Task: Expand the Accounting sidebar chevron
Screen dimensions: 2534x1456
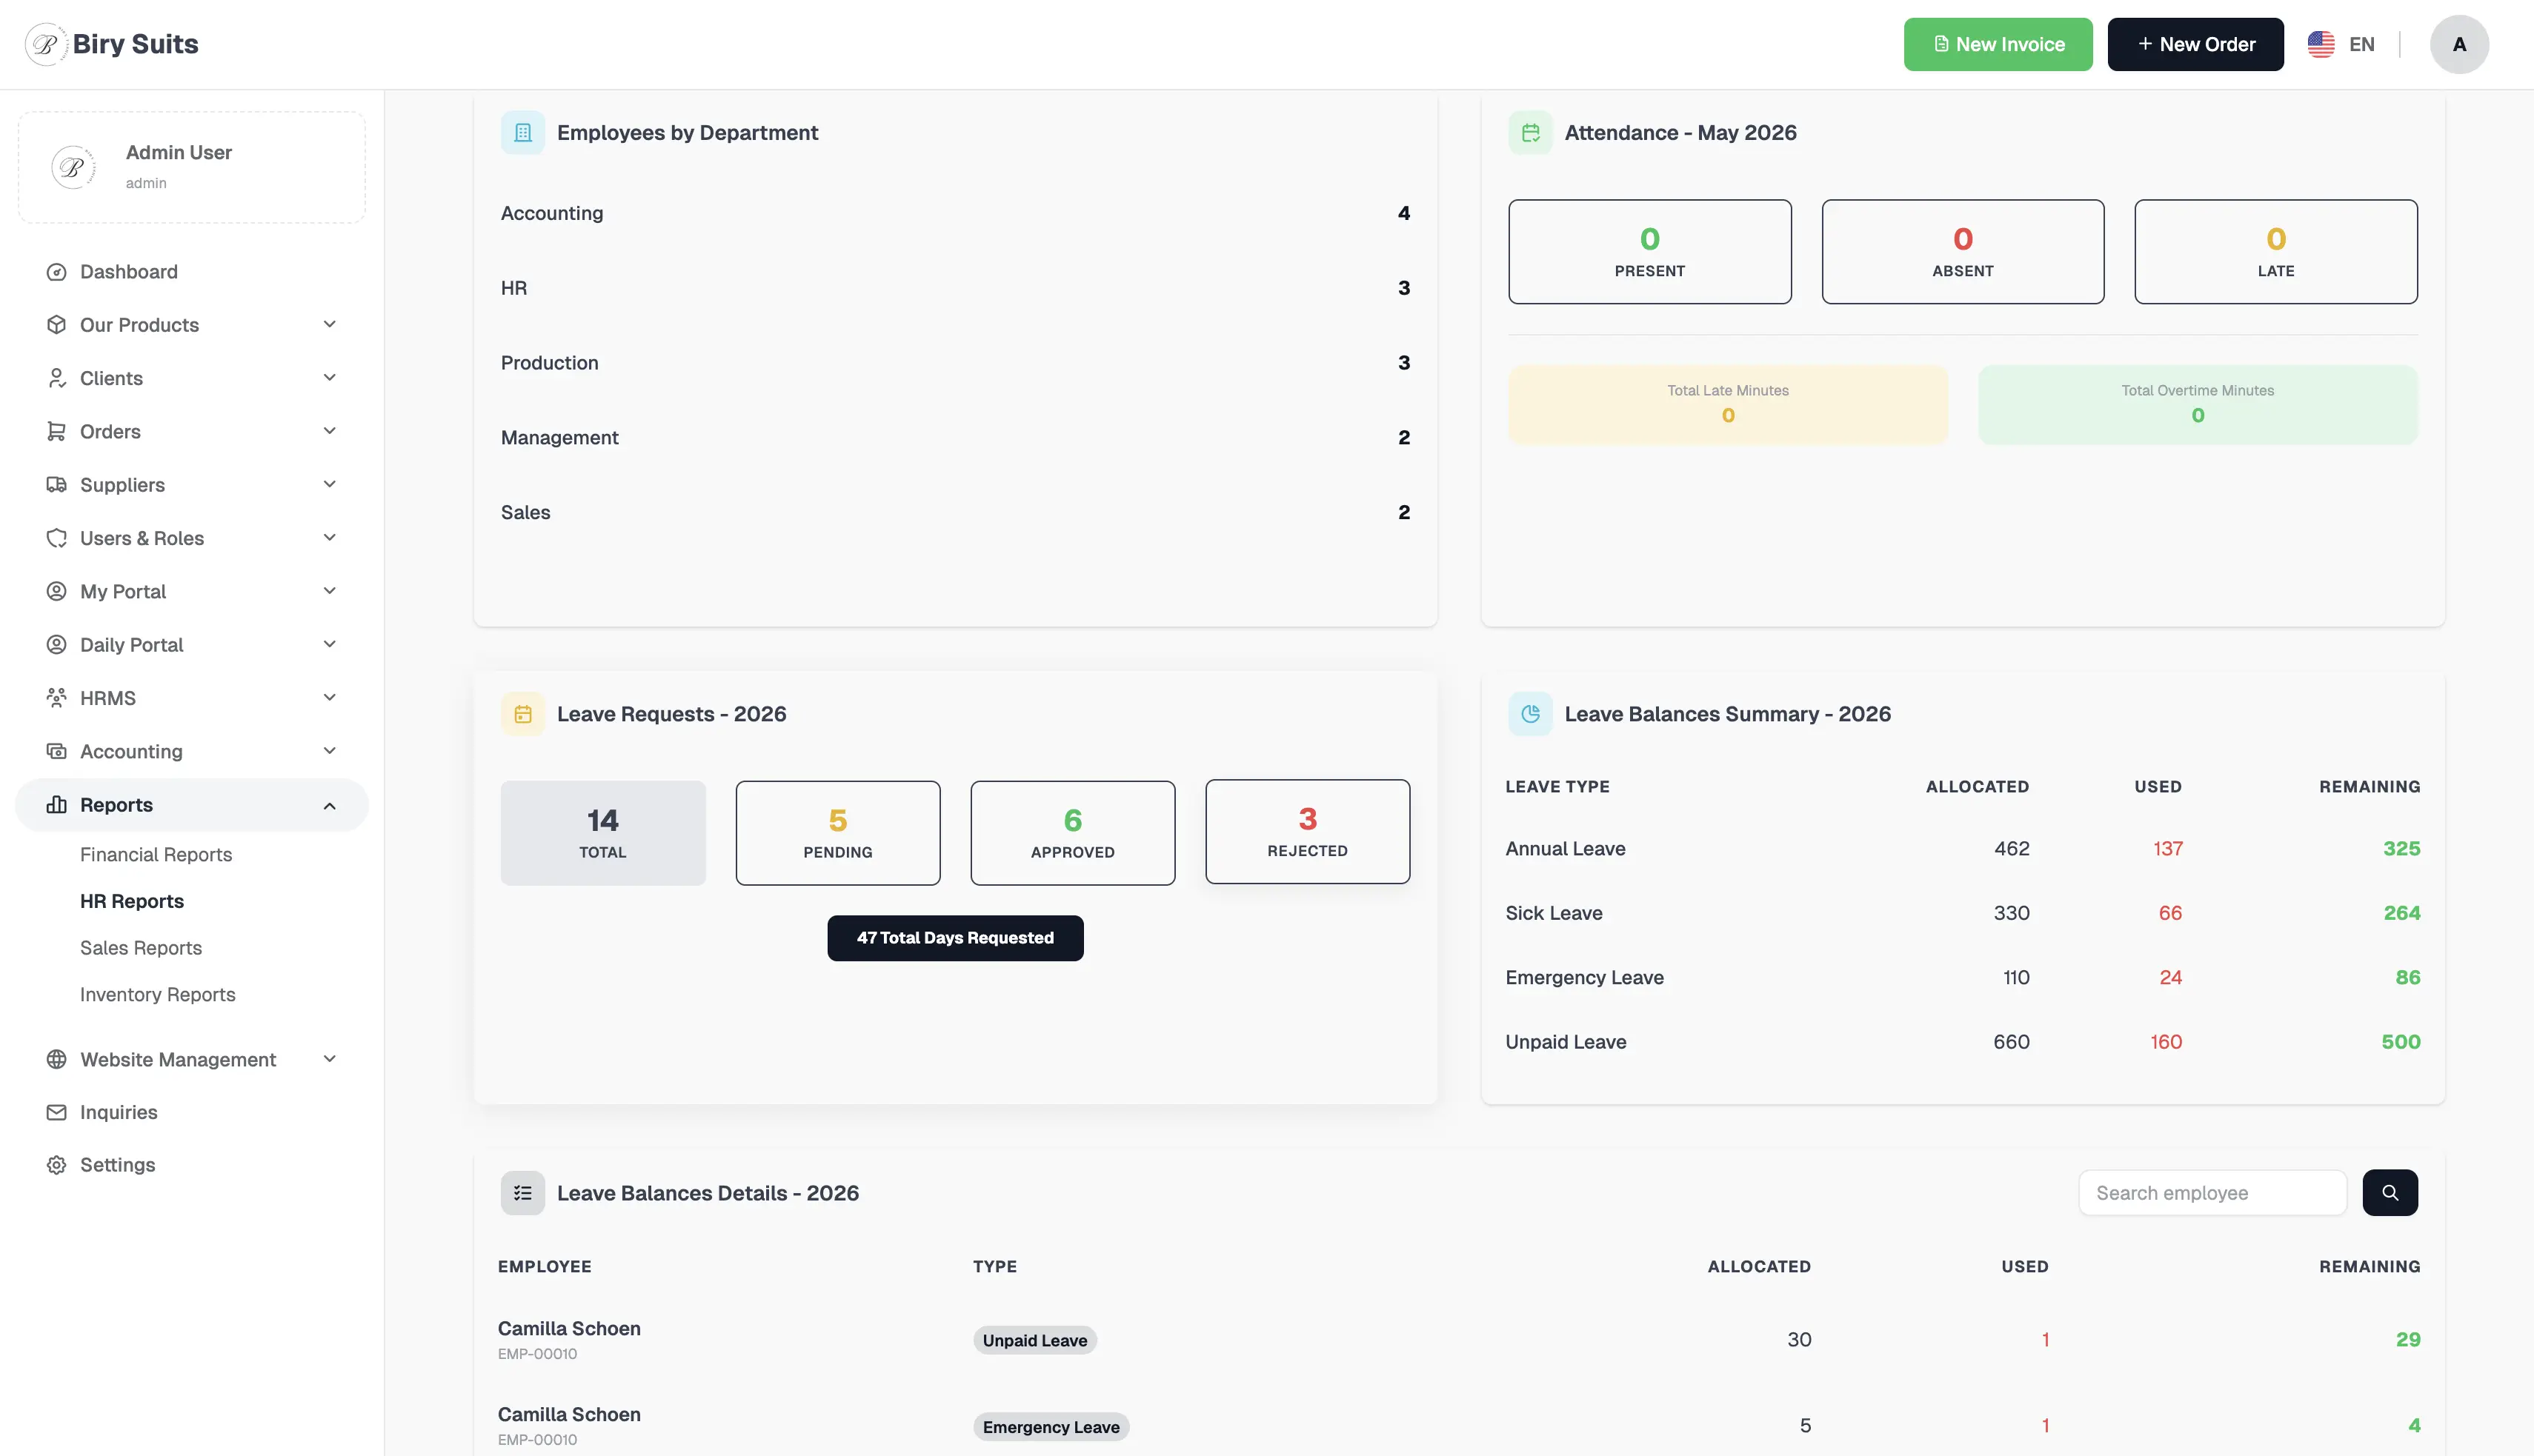Action: [x=329, y=751]
